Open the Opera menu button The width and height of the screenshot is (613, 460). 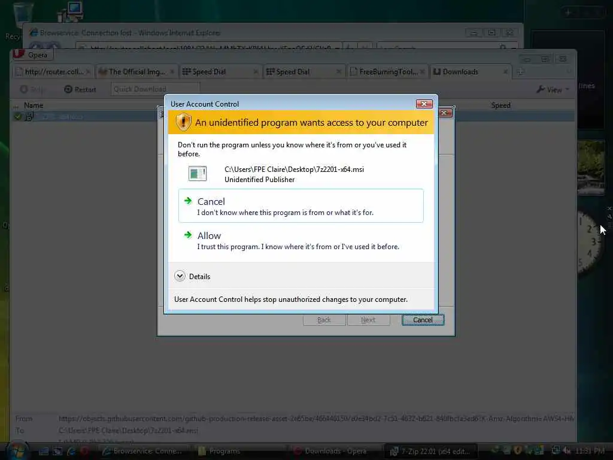[32, 55]
